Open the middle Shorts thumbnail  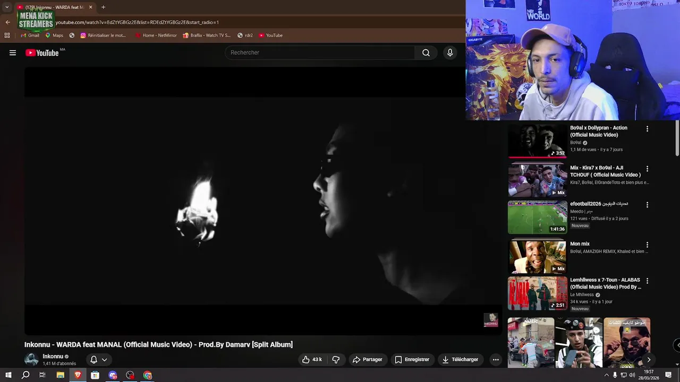(x=579, y=343)
